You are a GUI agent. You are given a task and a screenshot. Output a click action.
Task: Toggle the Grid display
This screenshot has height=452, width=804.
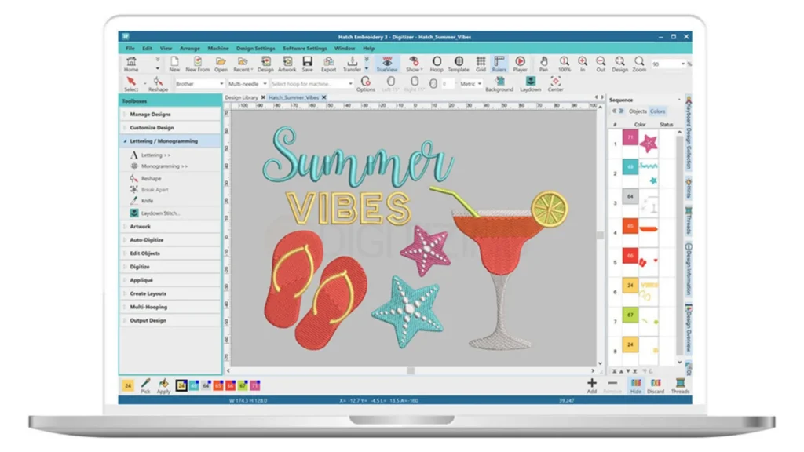[481, 64]
